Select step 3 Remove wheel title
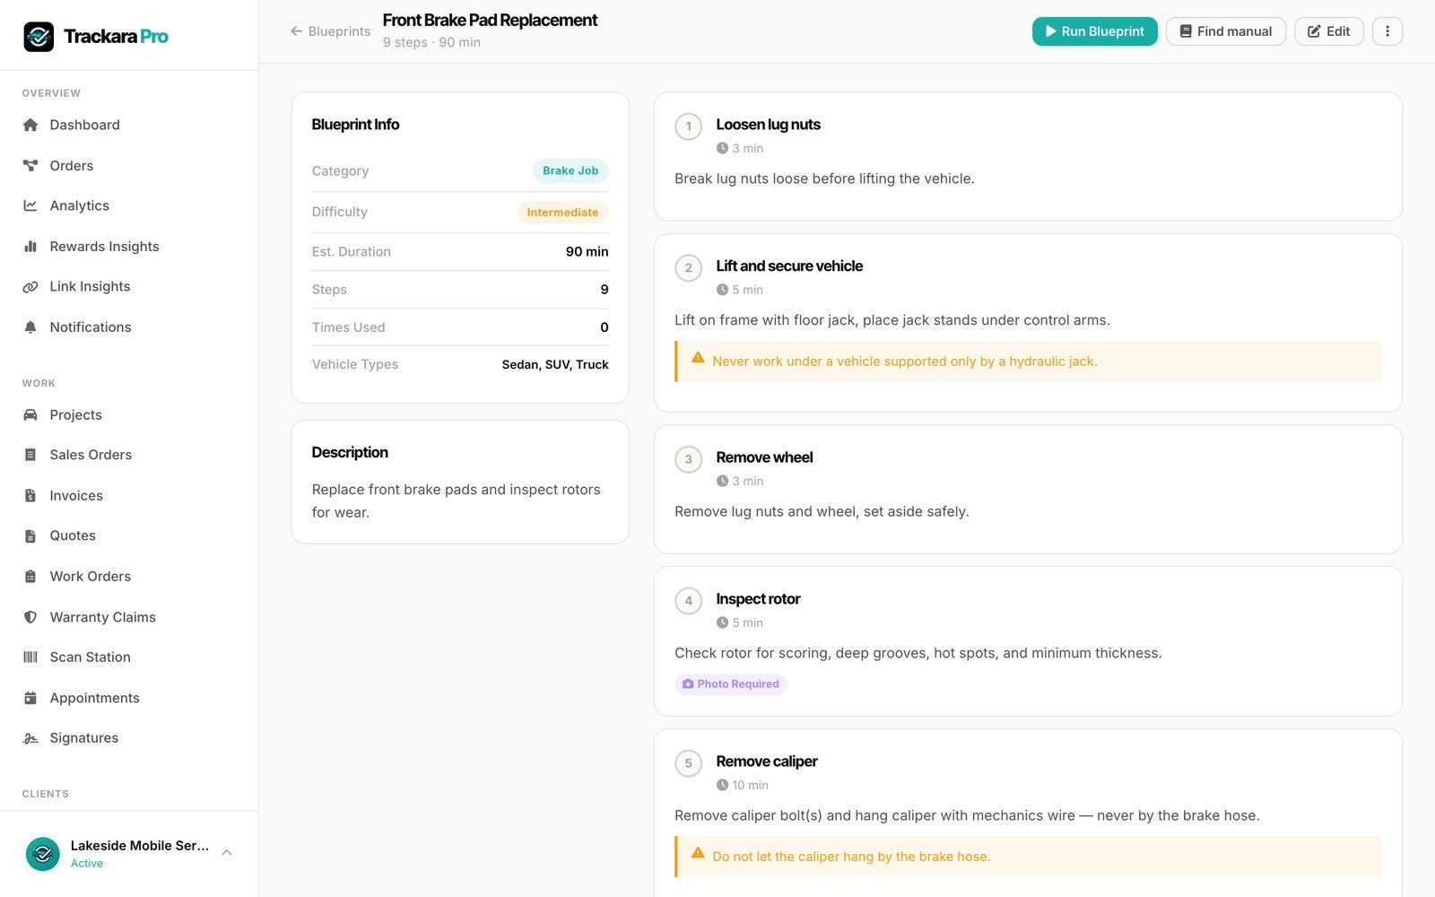 tap(764, 457)
